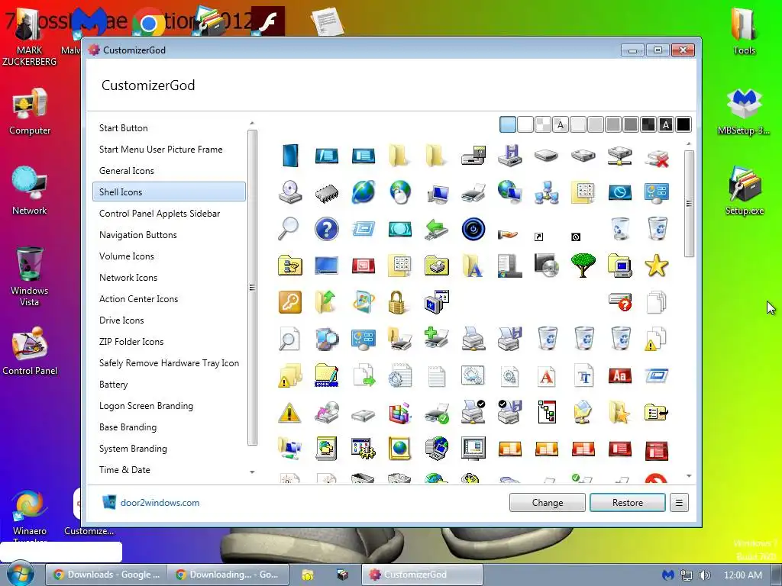Pick the white swatch with letter A
This screenshot has height=586, width=782.
560,124
